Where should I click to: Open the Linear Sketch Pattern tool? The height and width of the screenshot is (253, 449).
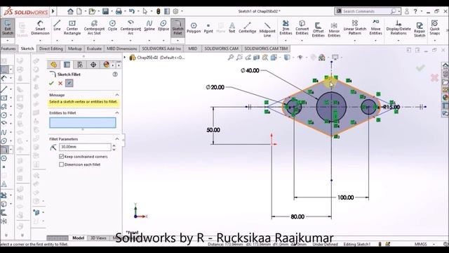(x=355, y=28)
